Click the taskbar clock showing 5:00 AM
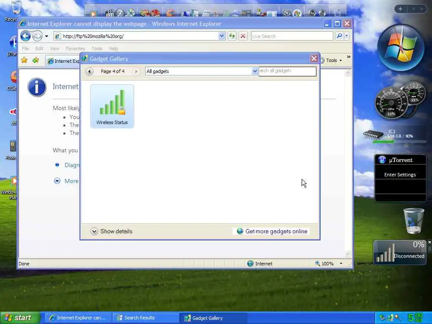Image resolution: width=432 pixels, height=324 pixels. (415, 317)
